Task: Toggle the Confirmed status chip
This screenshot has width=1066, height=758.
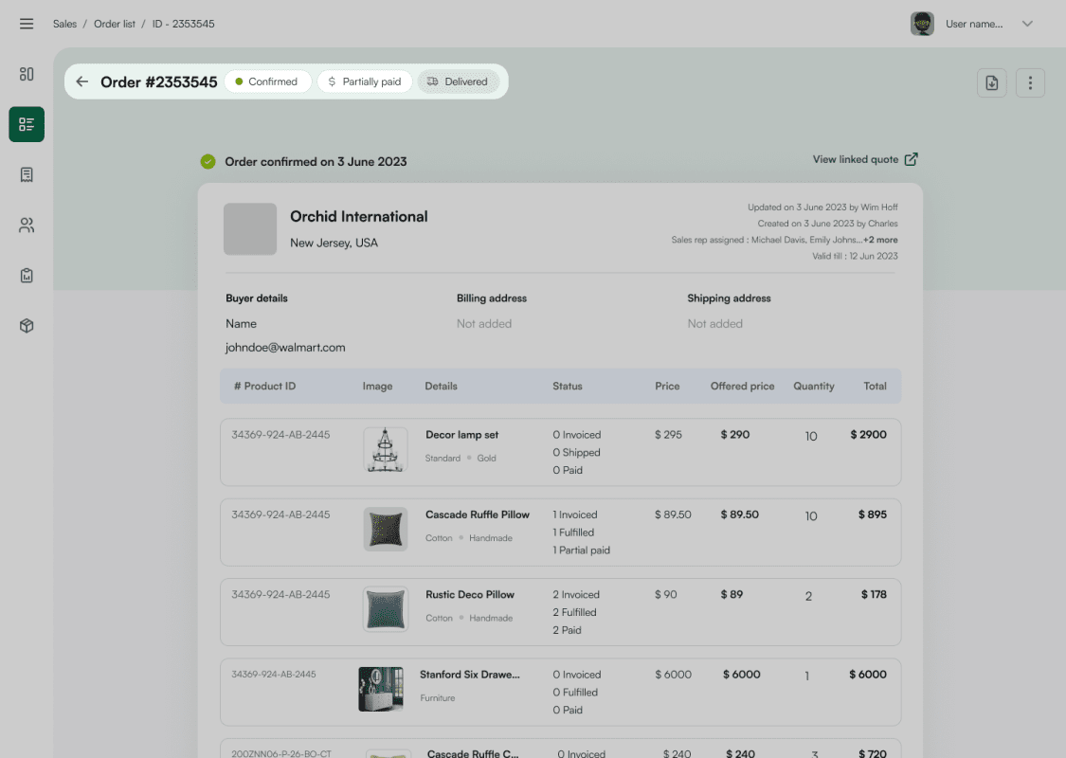Action: [x=268, y=81]
